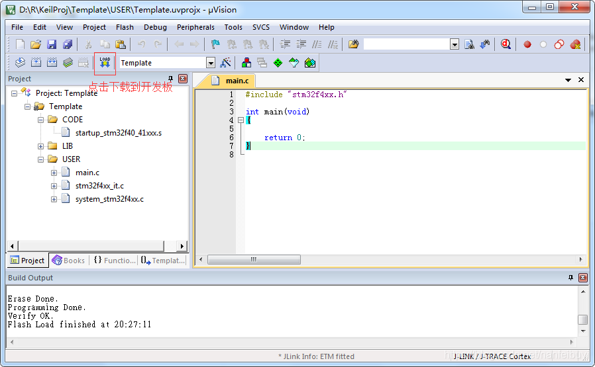The width and height of the screenshot is (595, 367).
Task: Open the Project menu
Action: click(x=94, y=27)
